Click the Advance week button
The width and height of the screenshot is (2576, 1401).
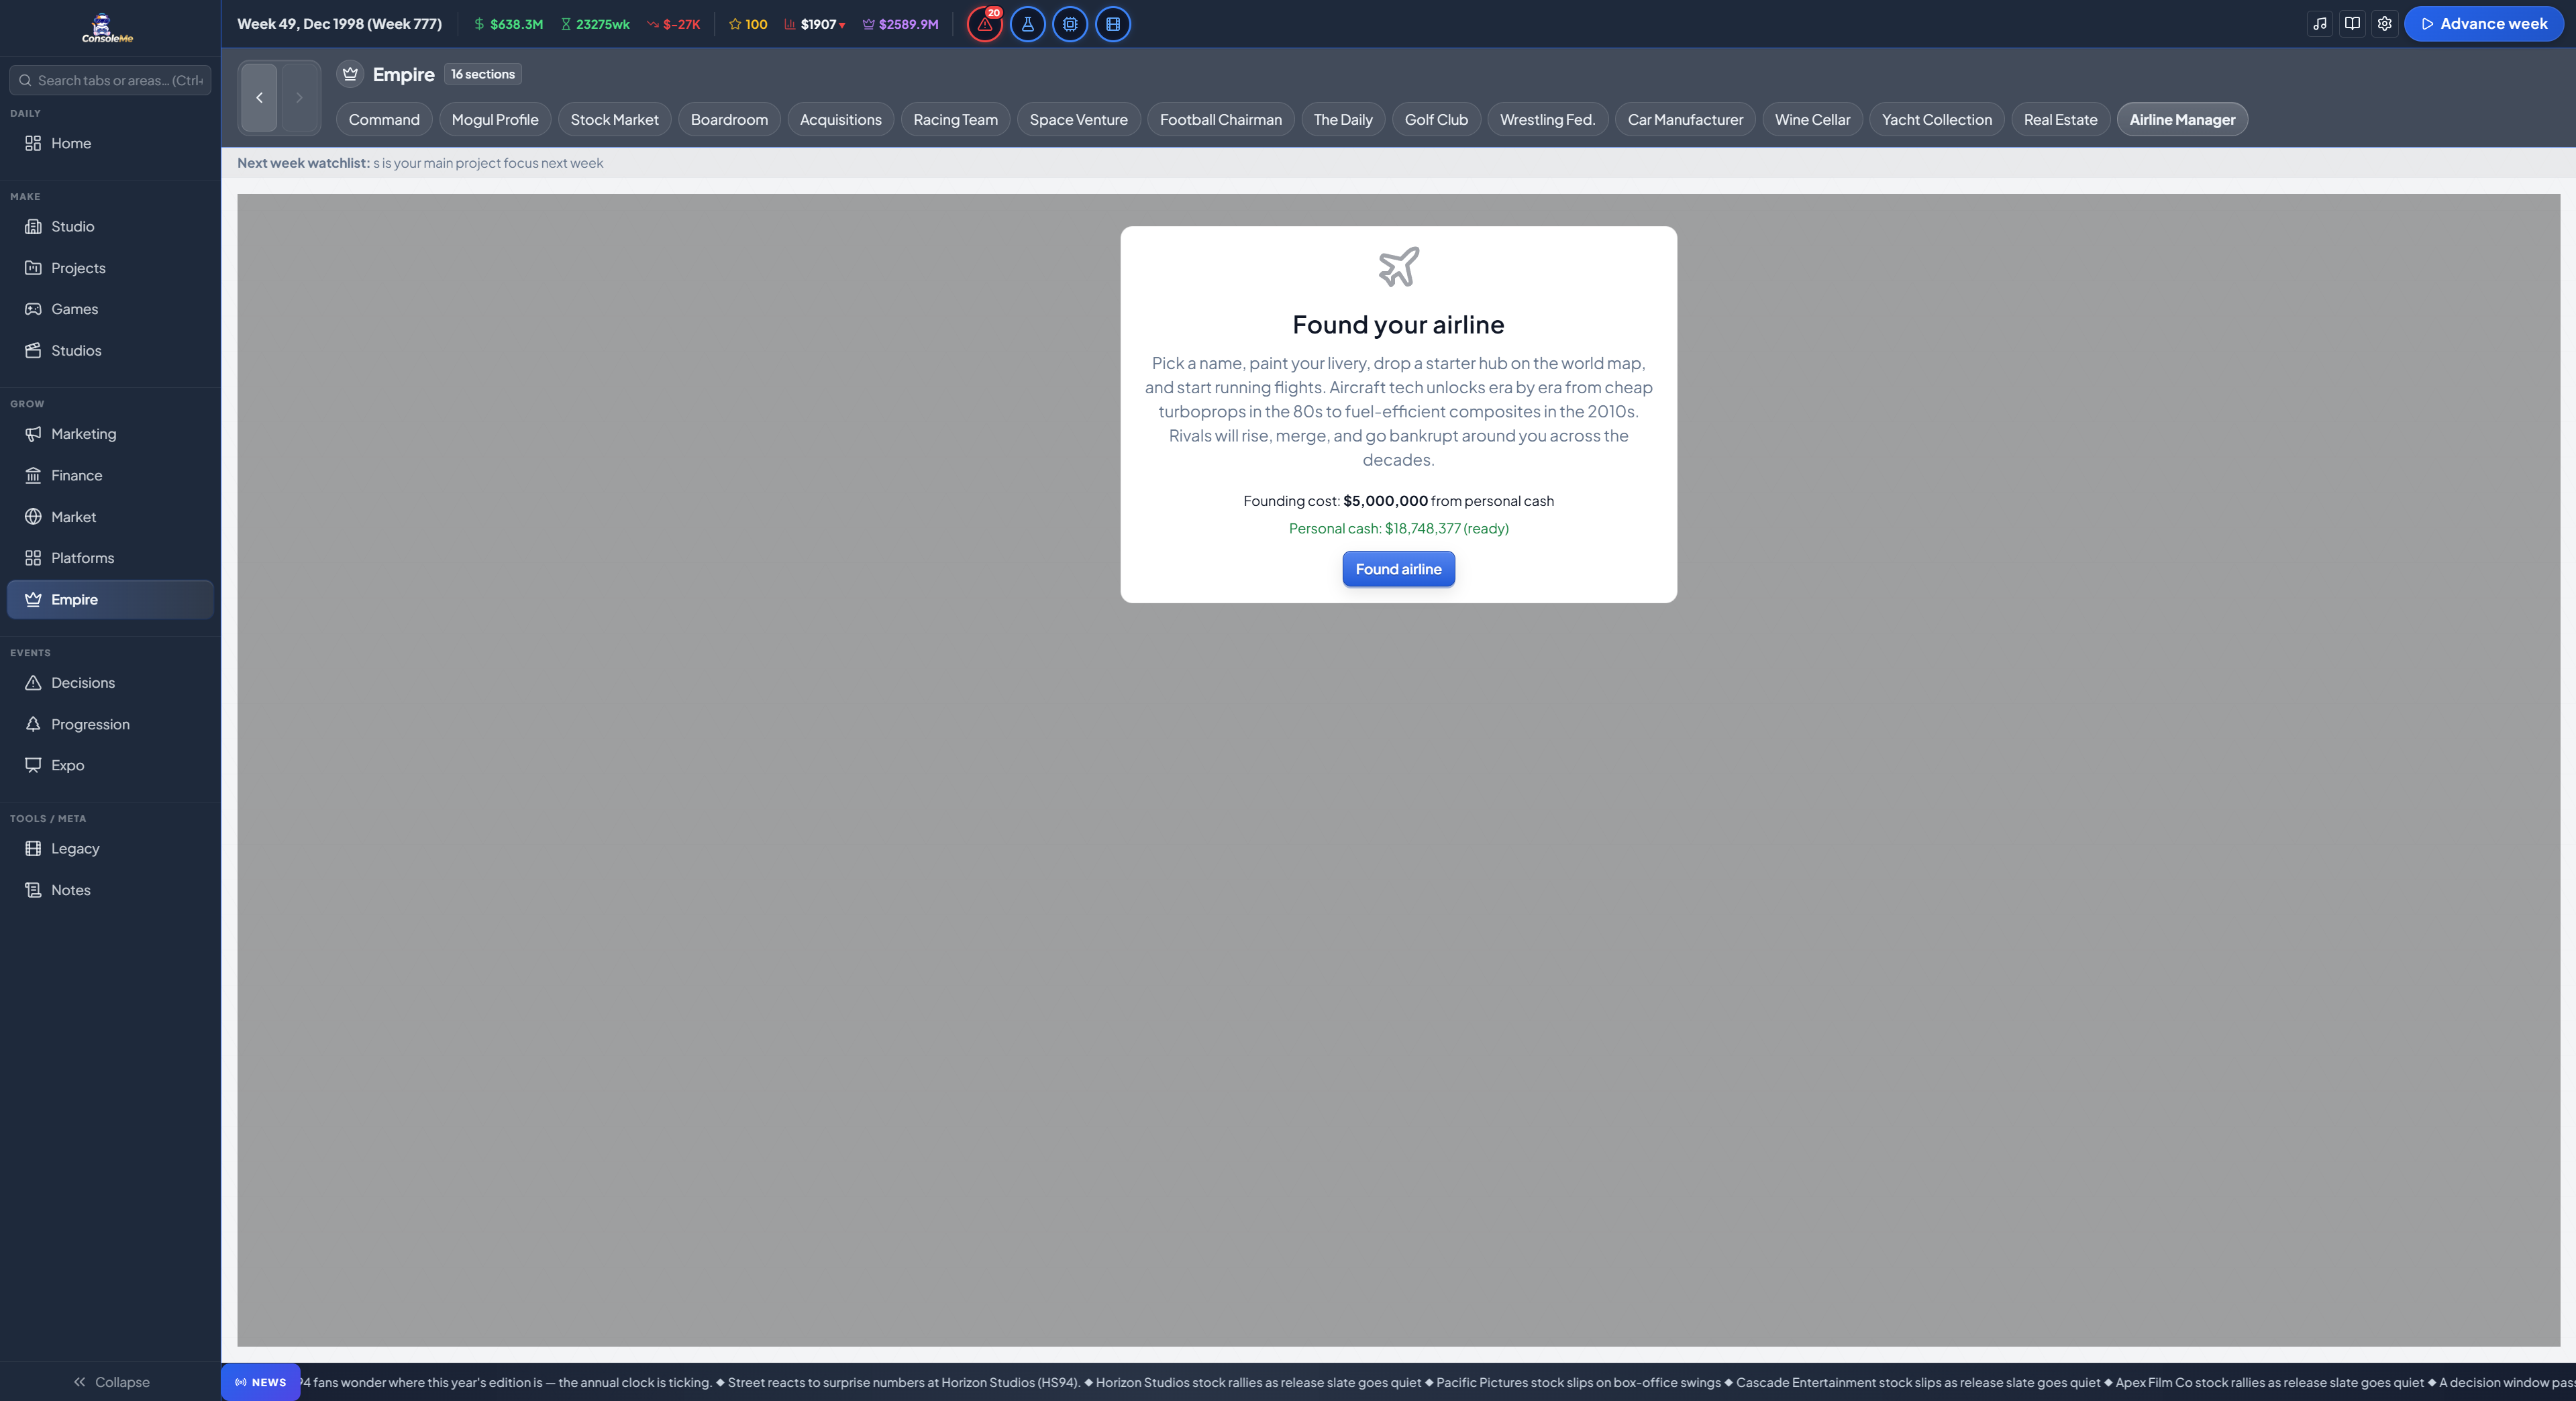click(2484, 24)
